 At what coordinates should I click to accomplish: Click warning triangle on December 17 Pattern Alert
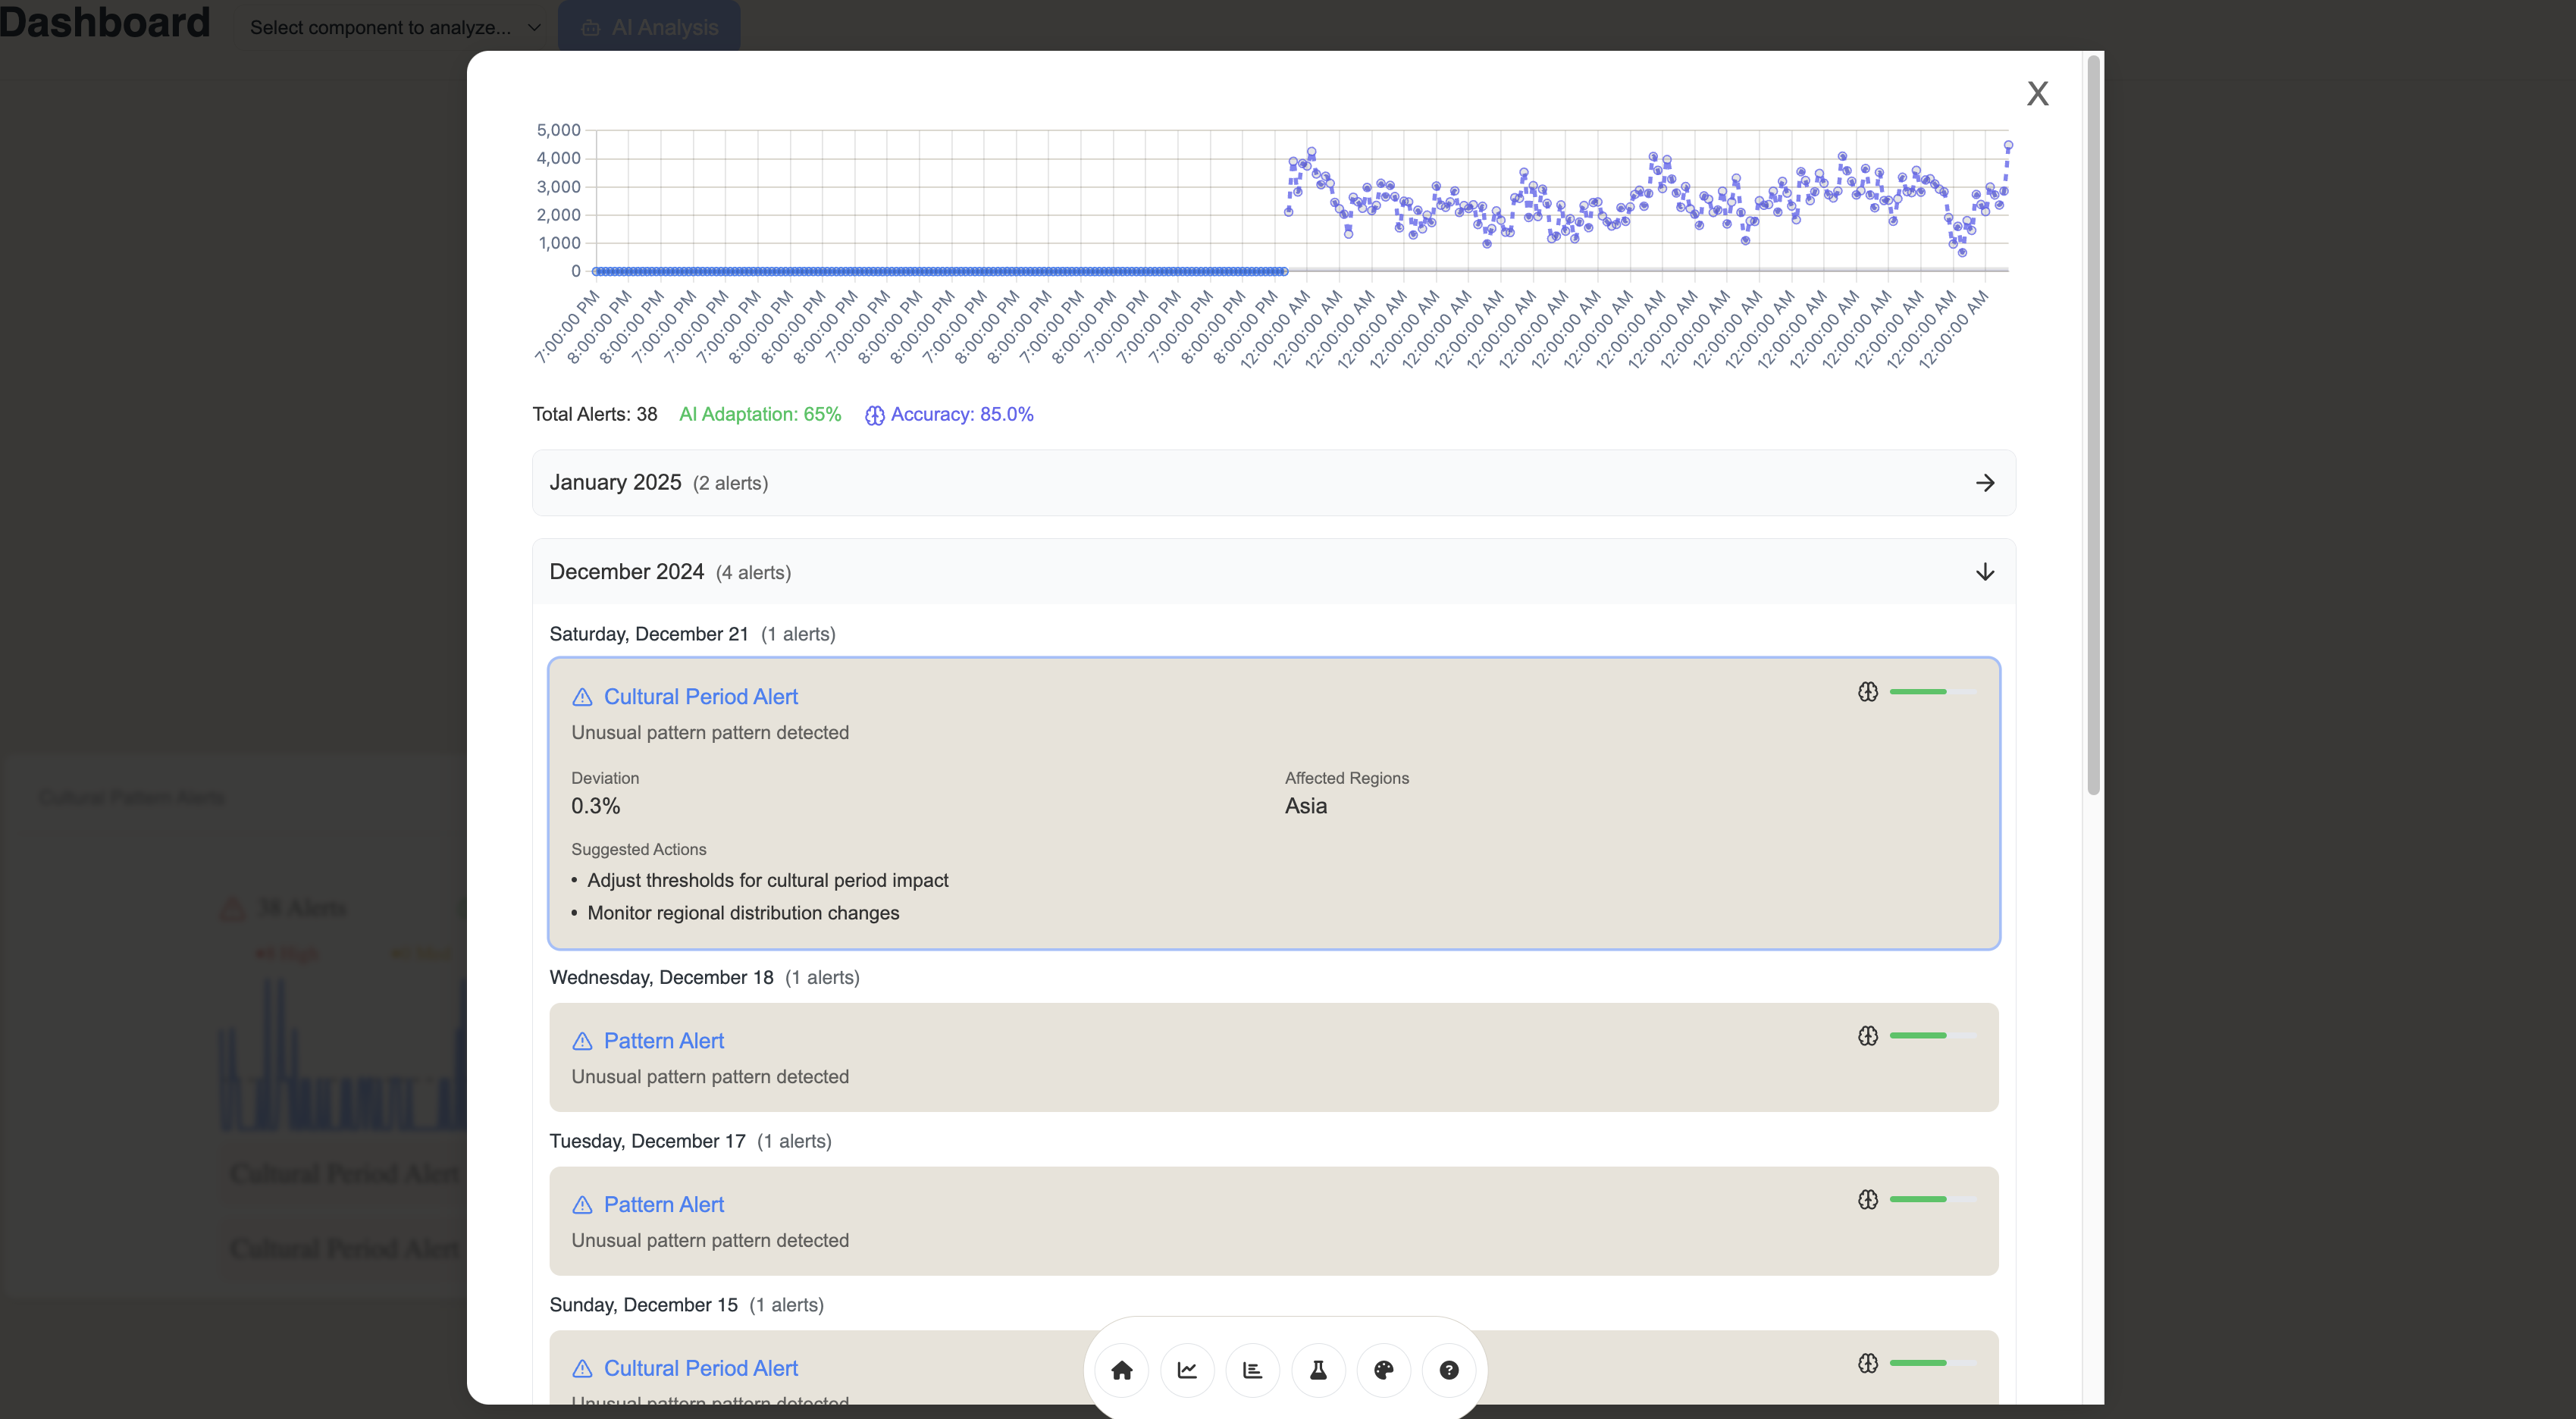tap(582, 1205)
